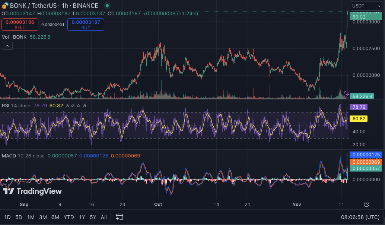Click the 0.00002000 price axis label

point(366,75)
